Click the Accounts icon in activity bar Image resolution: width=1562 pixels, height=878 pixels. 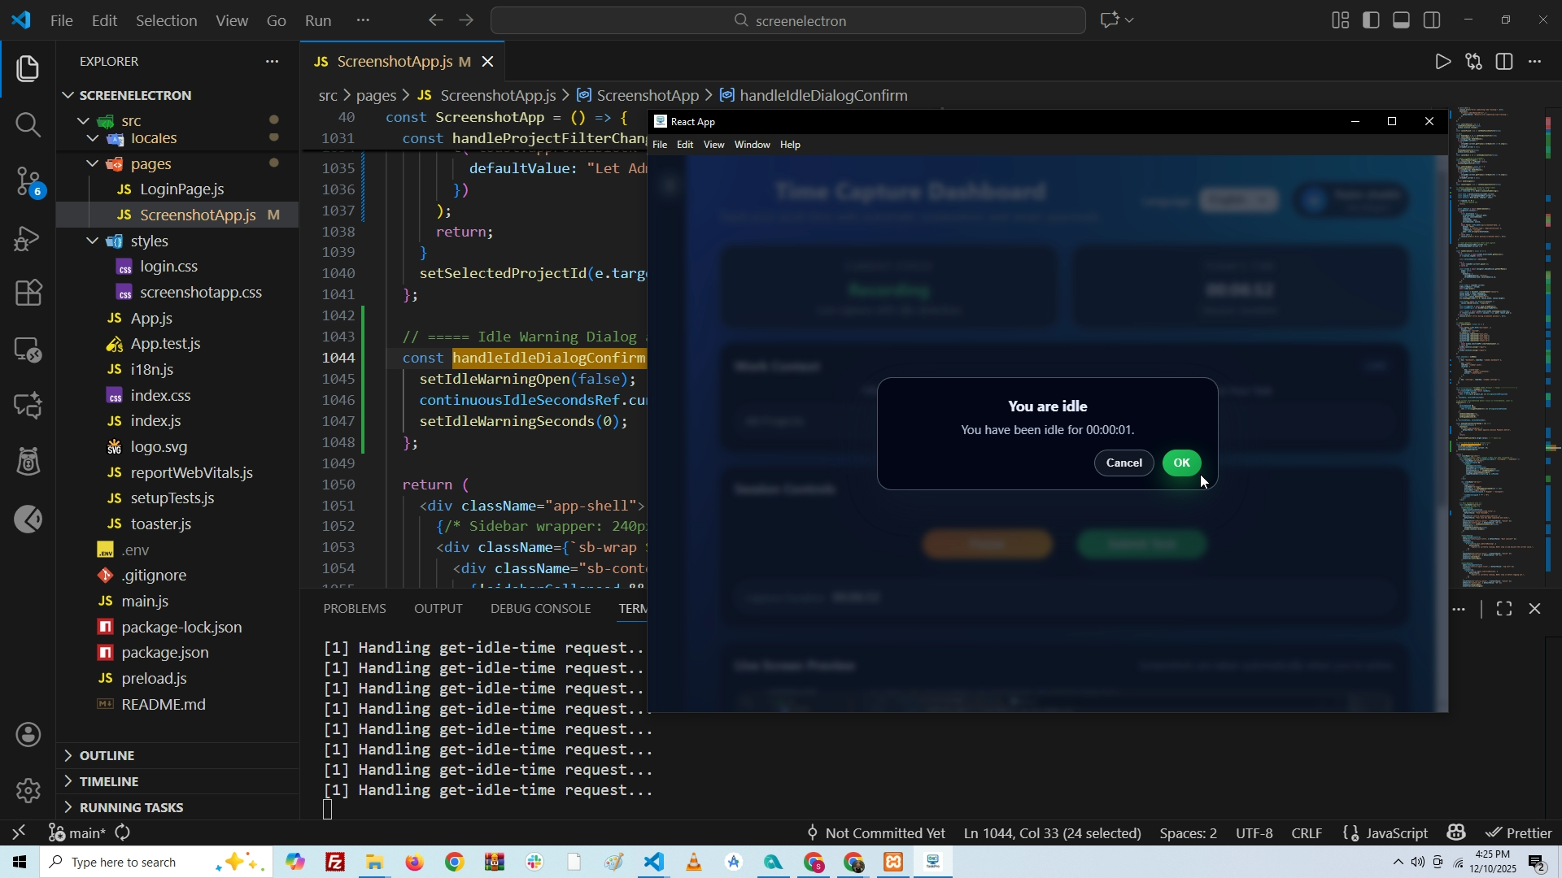click(28, 735)
